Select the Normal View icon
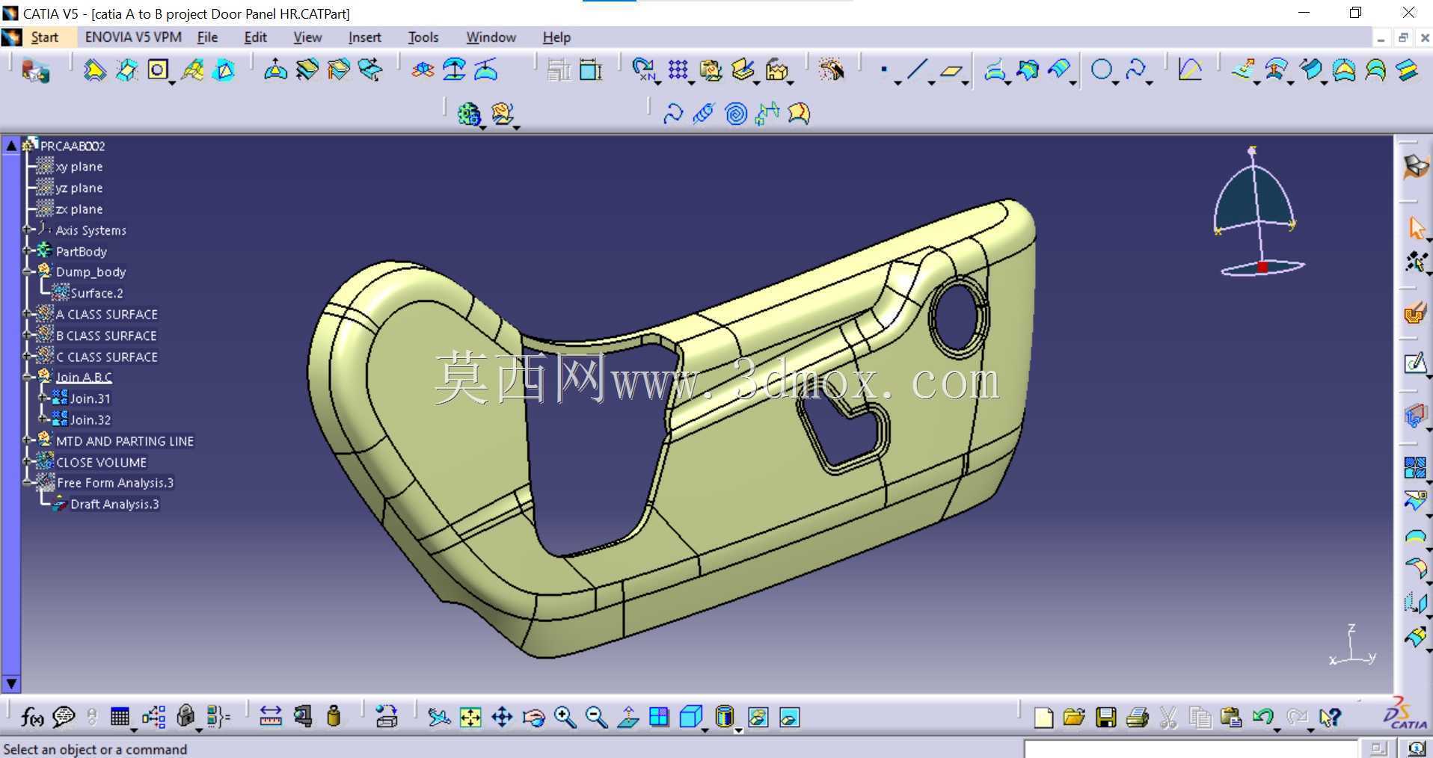The image size is (1433, 758). pos(627,718)
